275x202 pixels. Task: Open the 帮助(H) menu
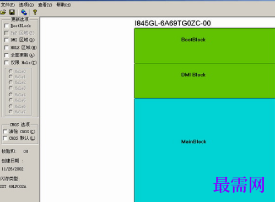pos(63,4)
